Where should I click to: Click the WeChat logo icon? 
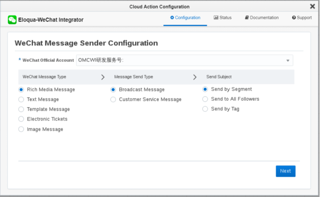pos(12,20)
